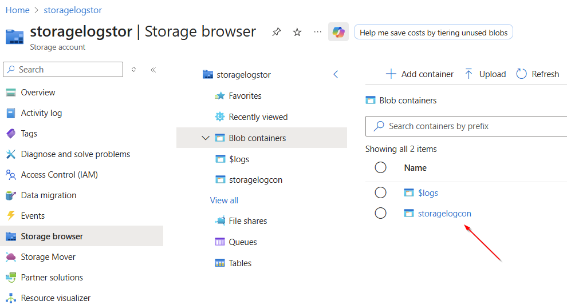Open the Copilot icon in header
Image resolution: width=567 pixels, height=305 pixels.
(338, 32)
